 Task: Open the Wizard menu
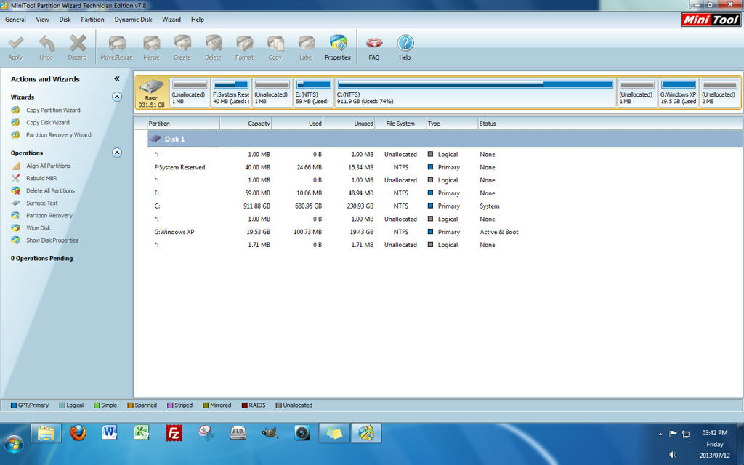click(171, 20)
